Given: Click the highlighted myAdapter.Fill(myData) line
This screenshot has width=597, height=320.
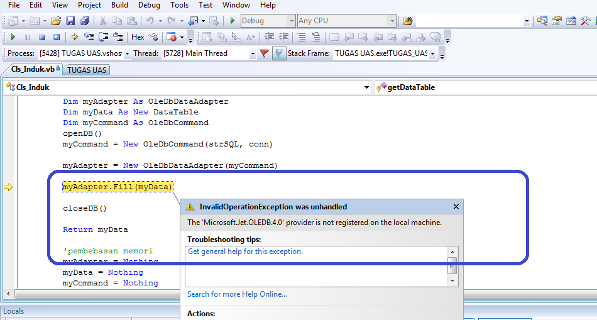Looking at the screenshot, I should point(118,187).
